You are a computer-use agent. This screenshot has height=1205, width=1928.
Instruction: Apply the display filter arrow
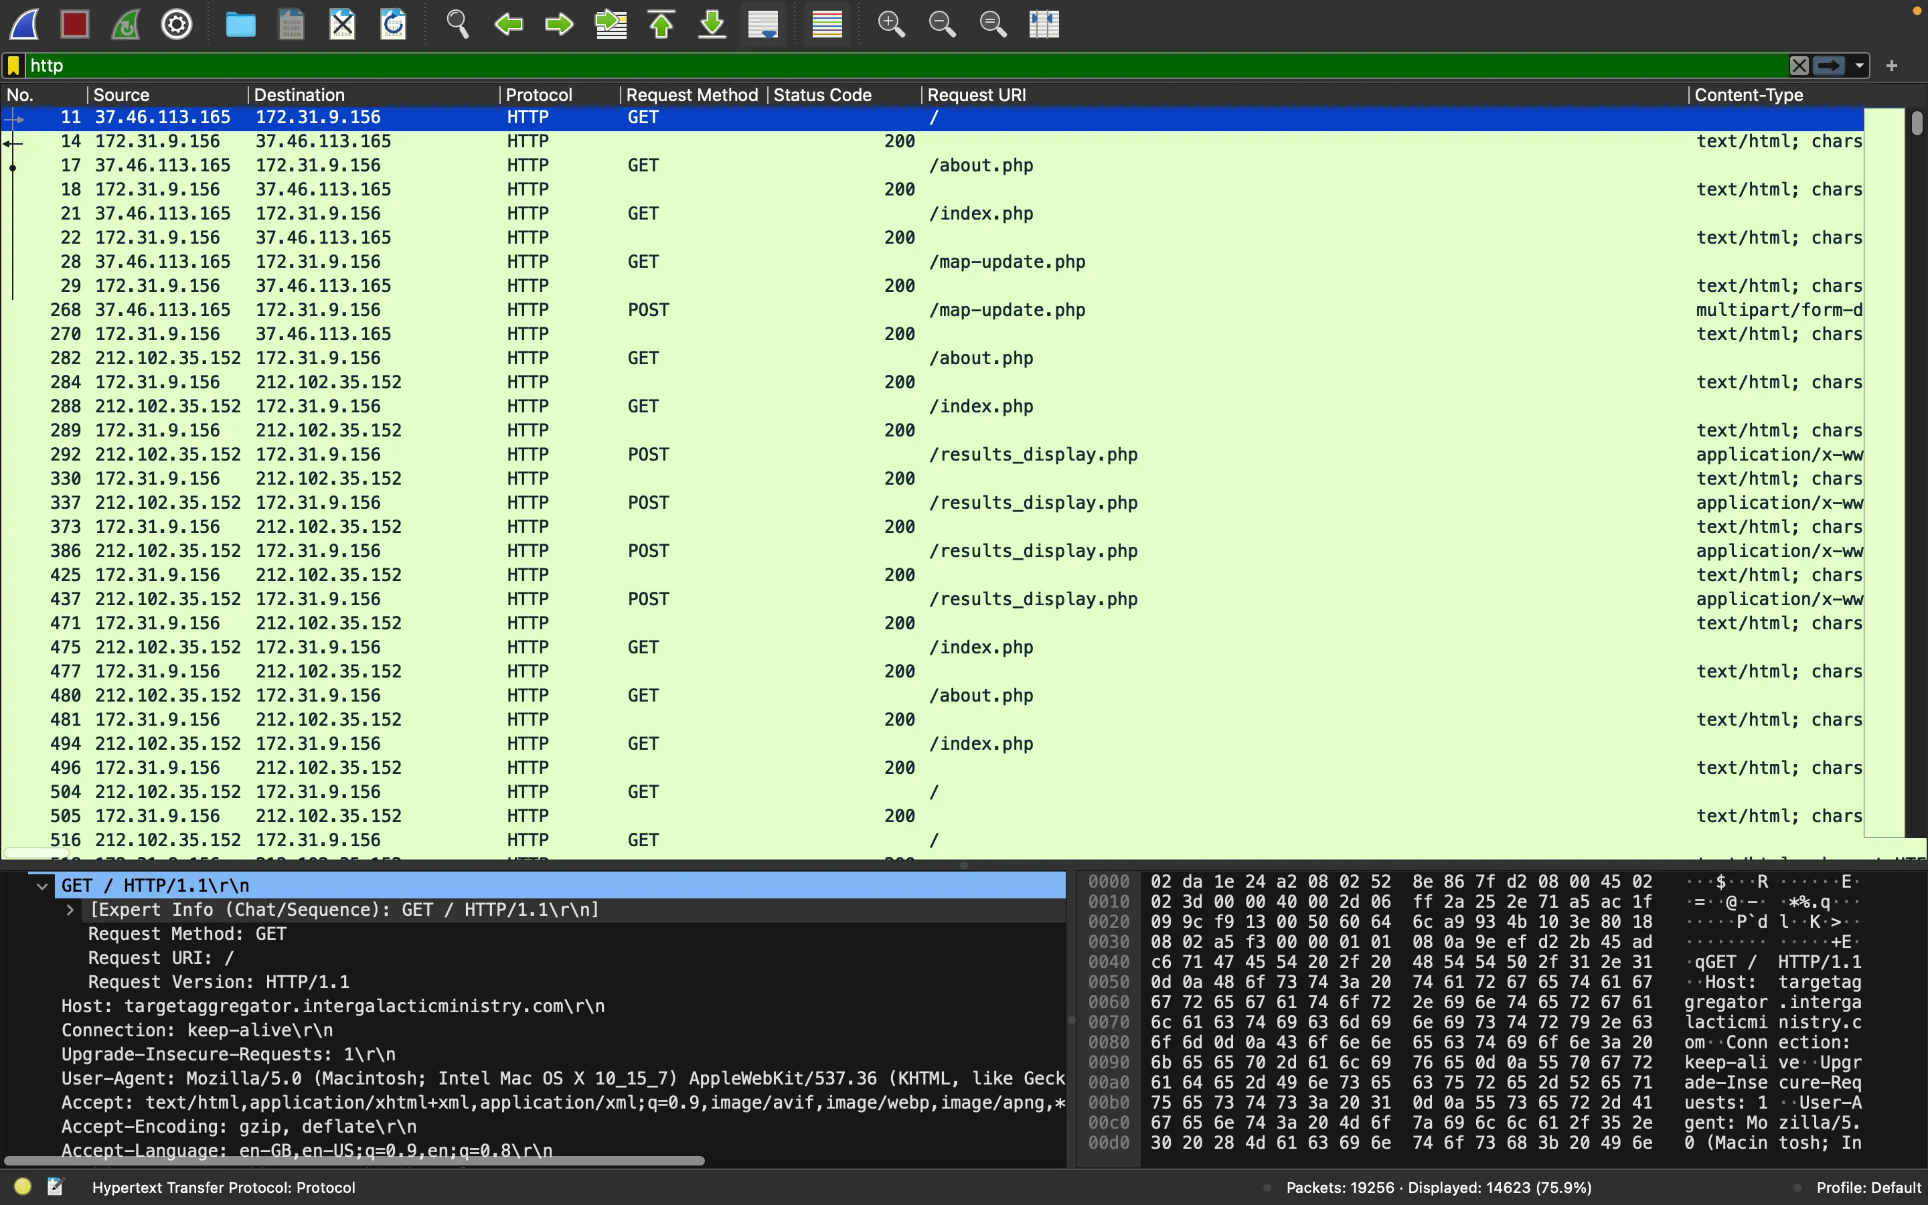(x=1829, y=66)
